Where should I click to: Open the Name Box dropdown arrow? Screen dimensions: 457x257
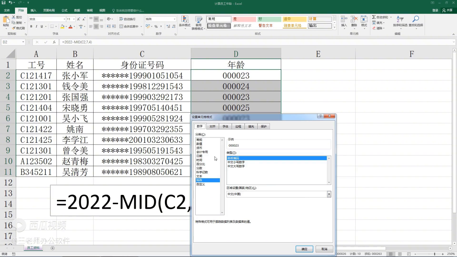23,42
